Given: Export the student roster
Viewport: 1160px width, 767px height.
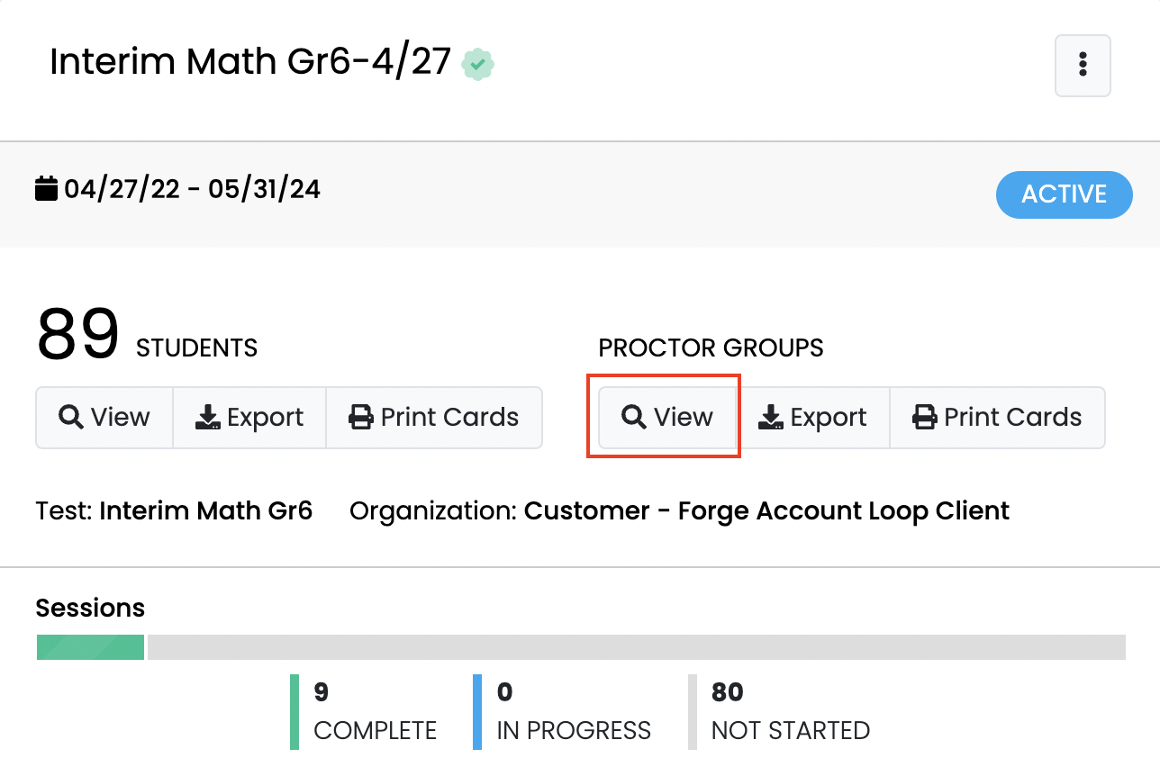Looking at the screenshot, I should pos(249,417).
